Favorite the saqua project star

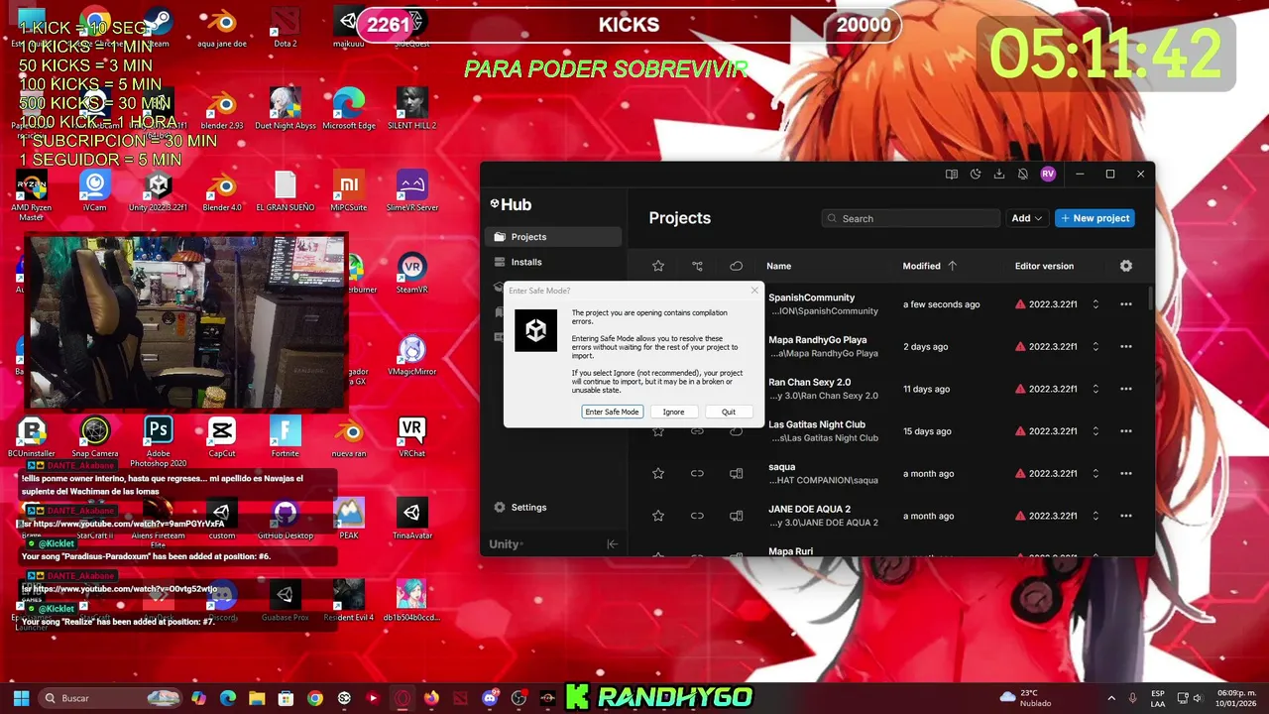[658, 474]
